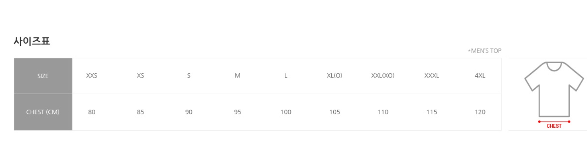Viewport: 587px width, 157px height.
Task: Select the CHEST (CM) header cell
Action: (43, 112)
